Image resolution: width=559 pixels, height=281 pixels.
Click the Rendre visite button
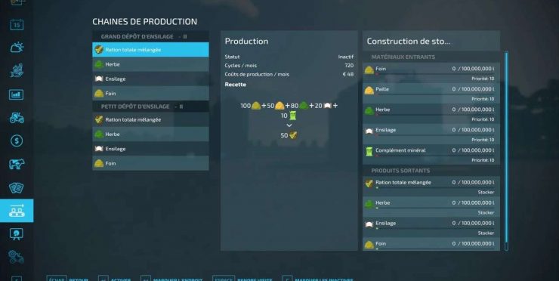[x=242, y=279]
